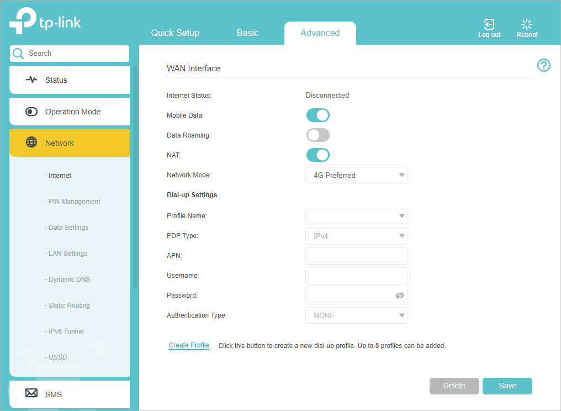The image size is (561, 411).
Task: Expand the Network Mode dropdown
Action: [356, 175]
